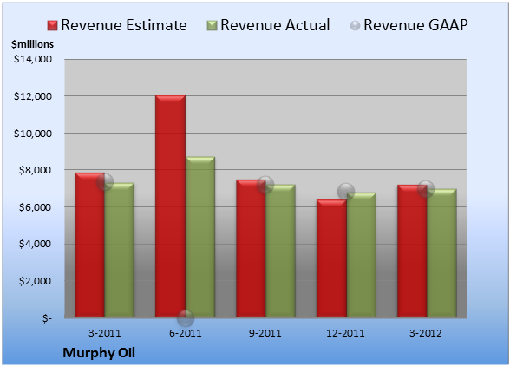Viewport: 510px width, 366px height.
Task: Click the "$millions" axis unit label
Action: [x=32, y=44]
